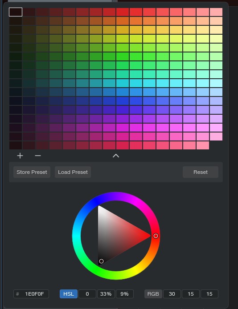Image resolution: width=238 pixels, height=309 pixels.
Task: Click the RGB red field showing 30
Action: click(x=172, y=294)
